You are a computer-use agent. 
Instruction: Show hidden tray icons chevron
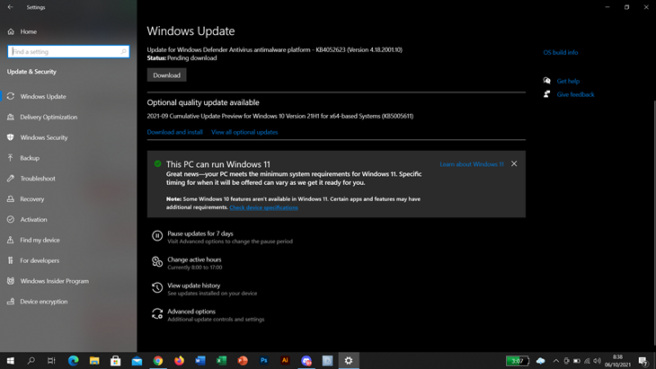coord(555,361)
